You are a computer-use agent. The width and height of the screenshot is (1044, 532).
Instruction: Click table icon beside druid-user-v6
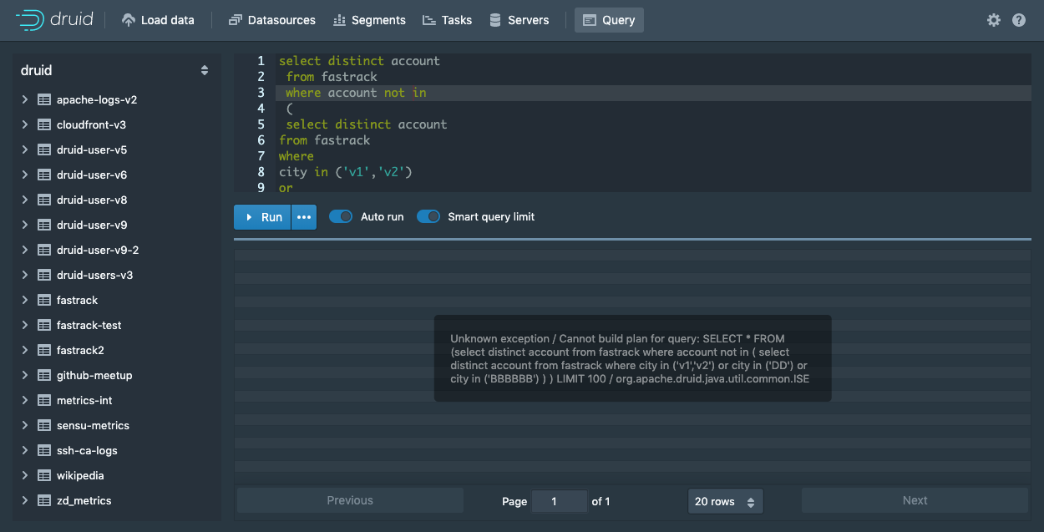44,175
